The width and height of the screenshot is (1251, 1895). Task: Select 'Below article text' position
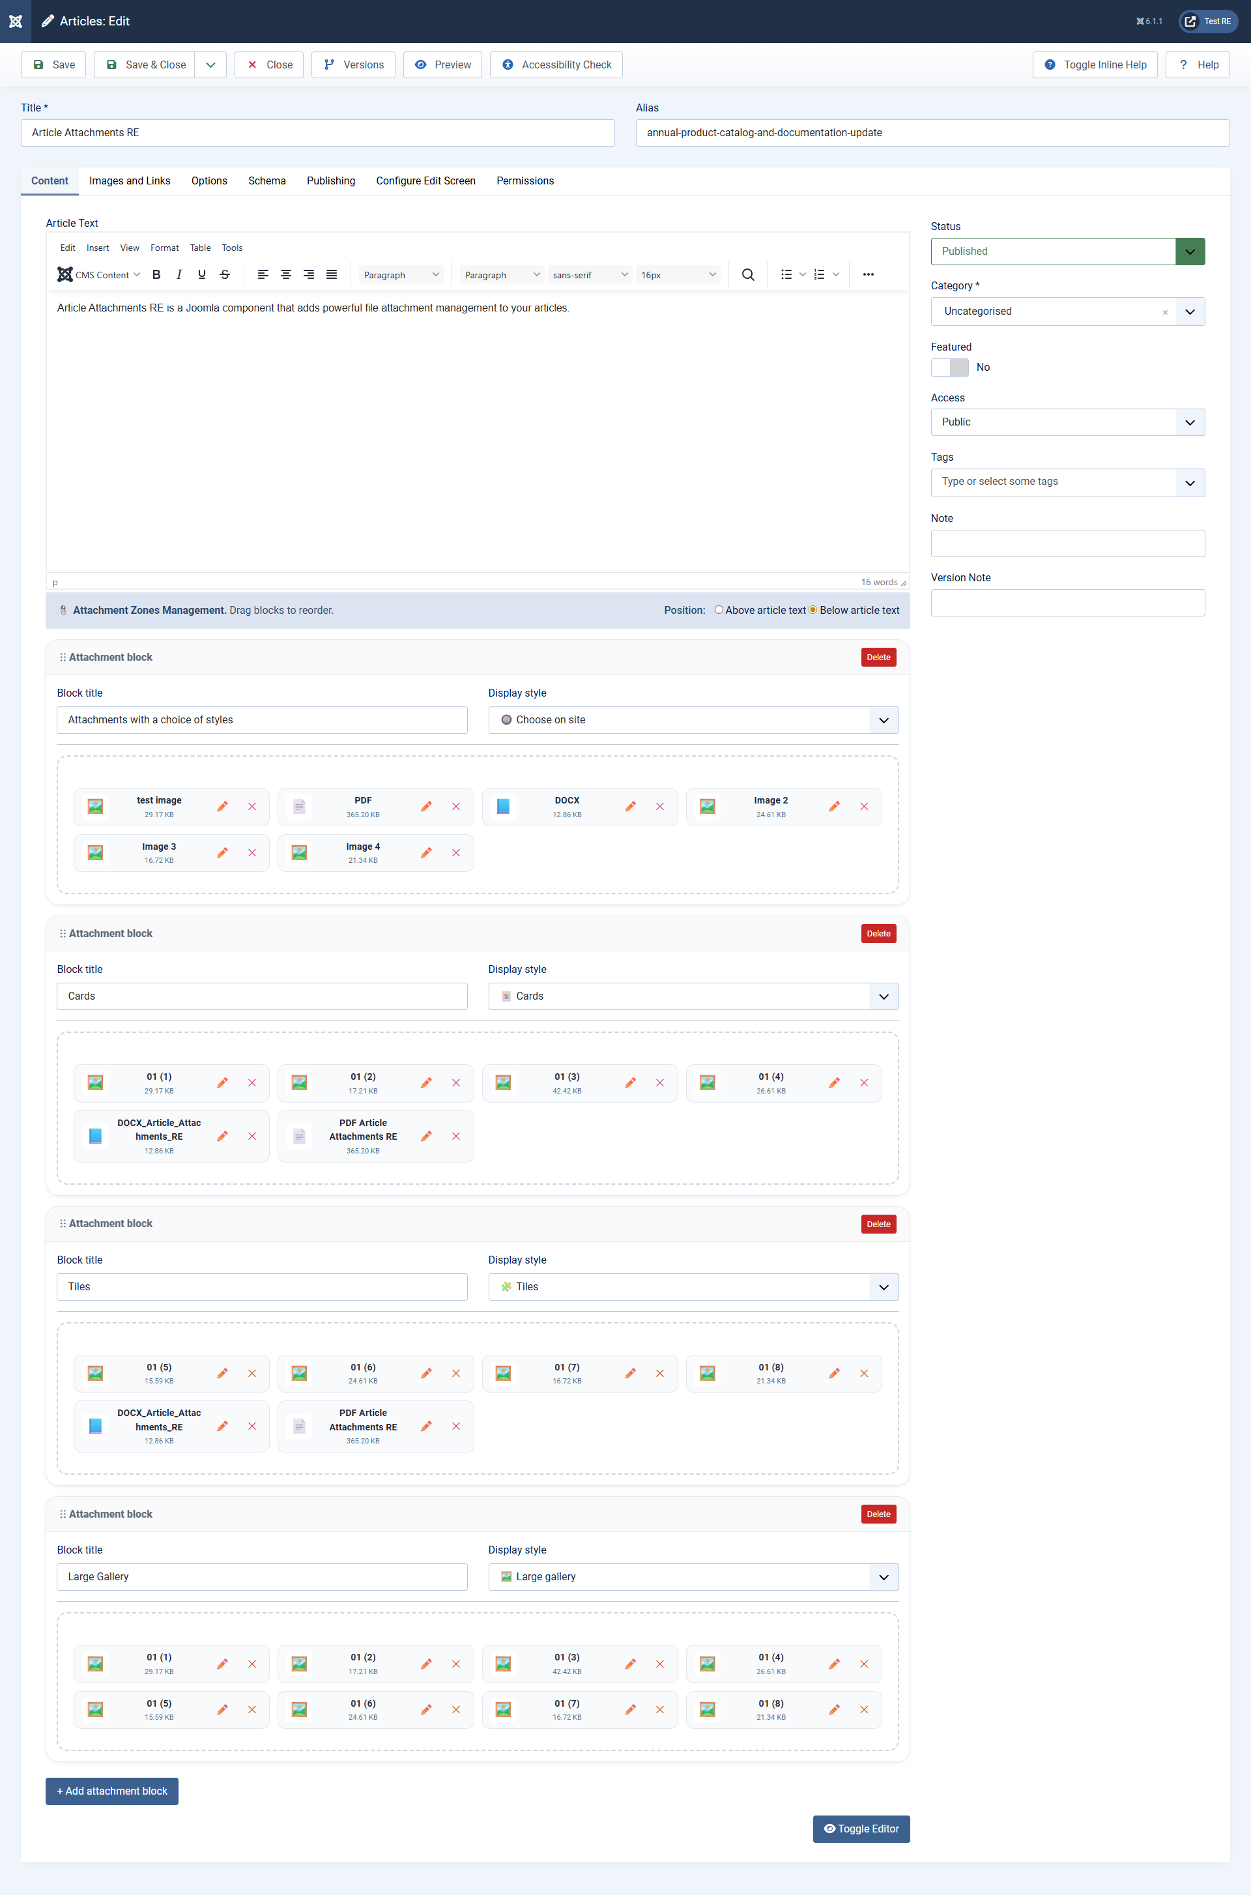click(813, 609)
